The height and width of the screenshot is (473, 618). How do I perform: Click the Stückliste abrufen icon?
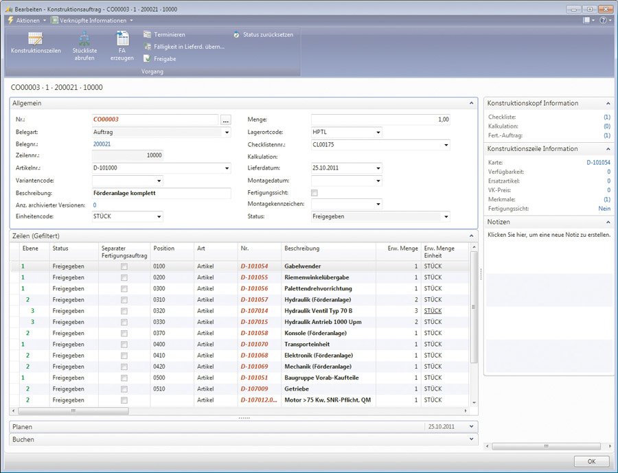[84, 39]
